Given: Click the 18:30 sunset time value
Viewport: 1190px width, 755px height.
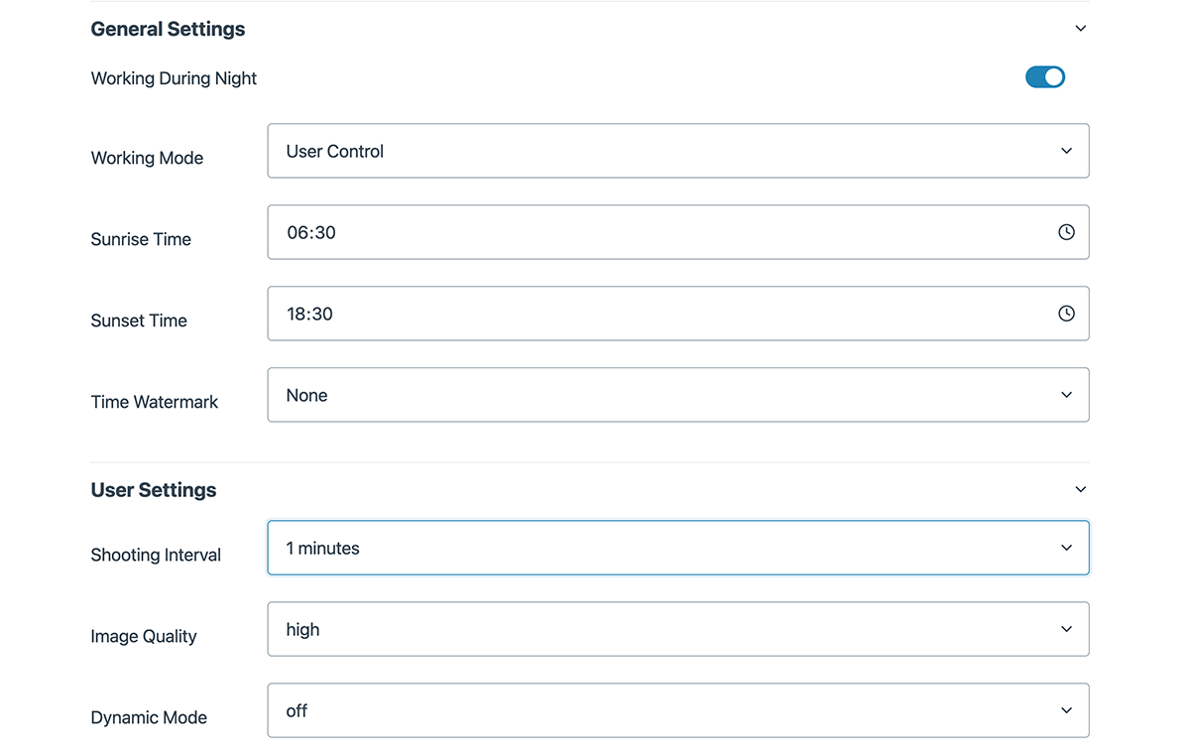Looking at the screenshot, I should [309, 314].
